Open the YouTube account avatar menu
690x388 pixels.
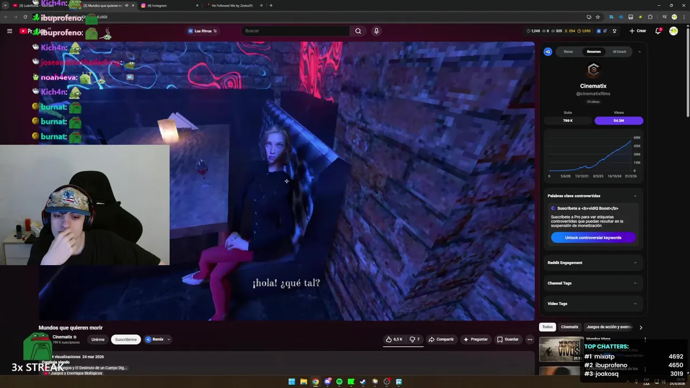pyautogui.click(x=673, y=31)
